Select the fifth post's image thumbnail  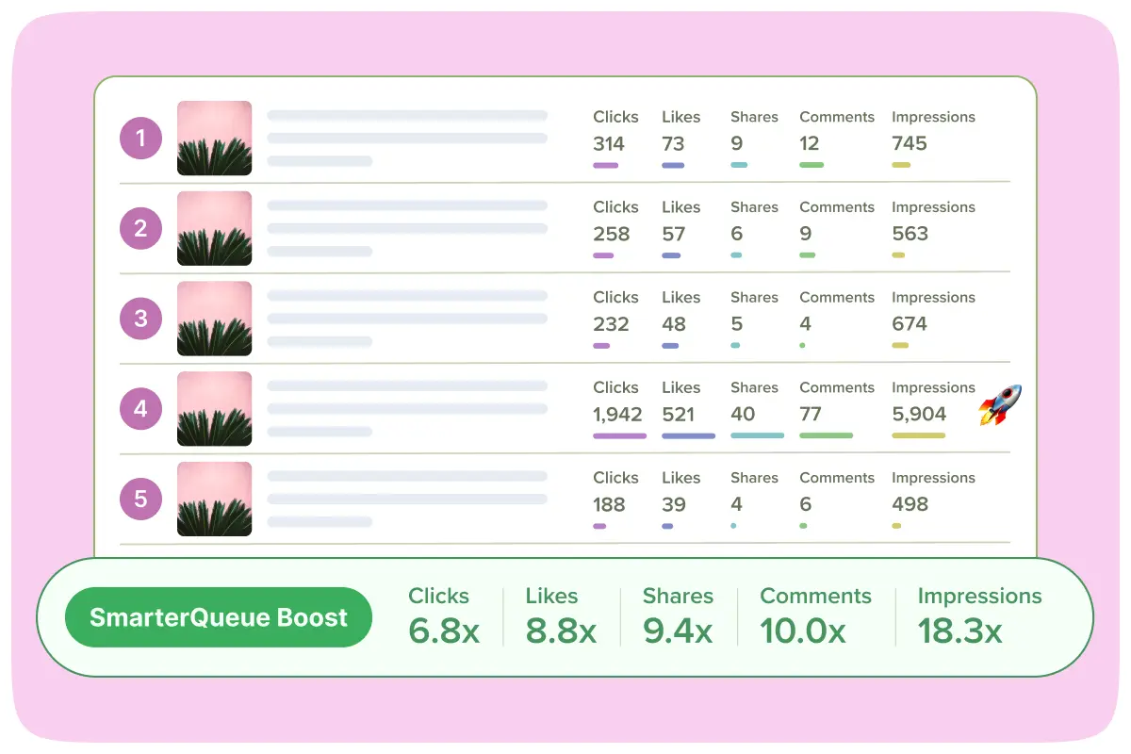[214, 499]
